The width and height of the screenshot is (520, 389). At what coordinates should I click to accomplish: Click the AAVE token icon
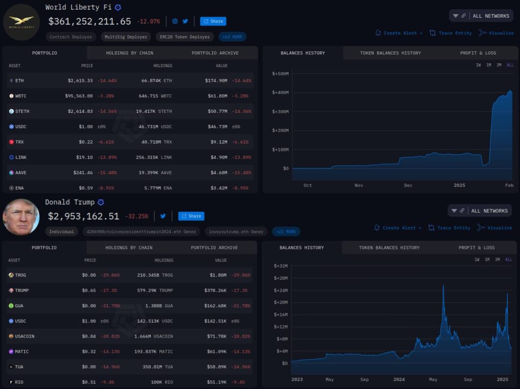(x=11, y=173)
